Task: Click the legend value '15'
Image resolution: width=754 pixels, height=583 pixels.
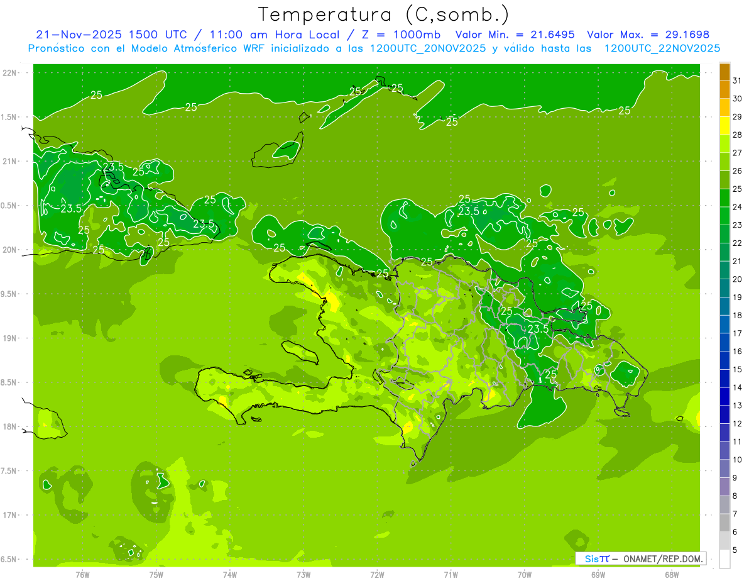Action: pyautogui.click(x=738, y=369)
